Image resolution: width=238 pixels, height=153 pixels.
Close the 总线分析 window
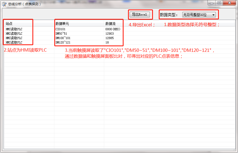point(229,3)
